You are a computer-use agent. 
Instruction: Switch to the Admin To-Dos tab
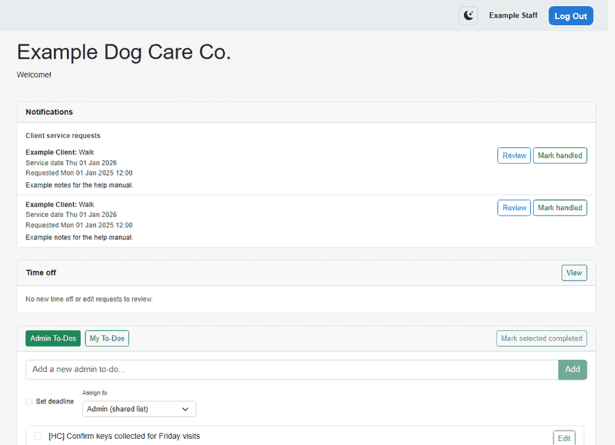53,339
